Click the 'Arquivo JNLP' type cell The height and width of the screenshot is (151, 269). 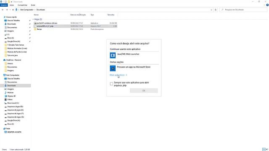point(95,26)
